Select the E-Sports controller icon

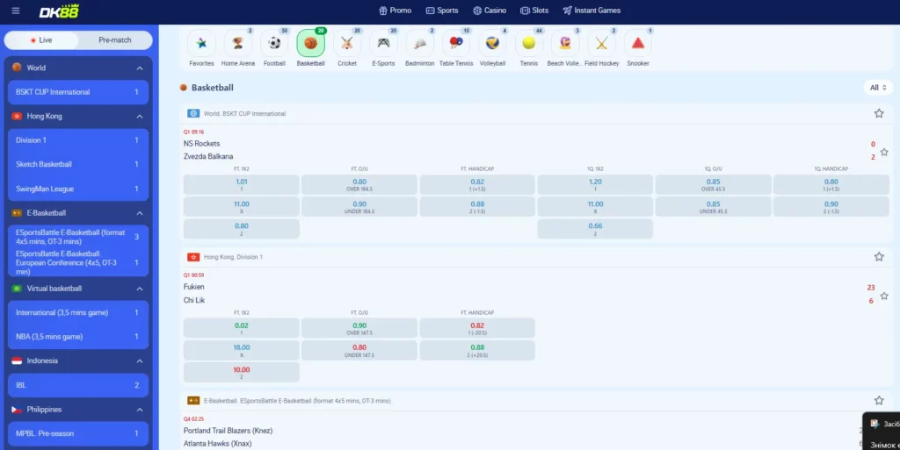coord(383,44)
